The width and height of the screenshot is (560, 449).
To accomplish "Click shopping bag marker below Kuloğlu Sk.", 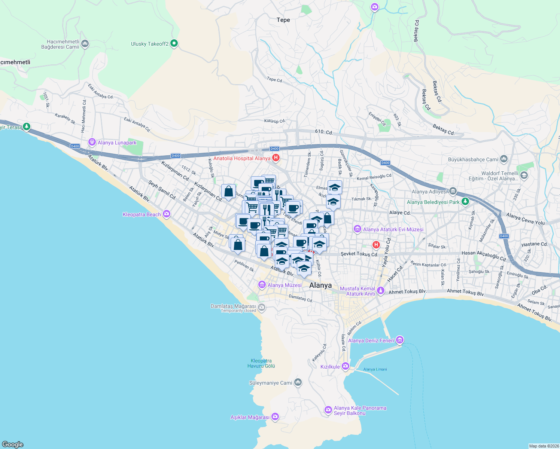I will pyautogui.click(x=228, y=192).
